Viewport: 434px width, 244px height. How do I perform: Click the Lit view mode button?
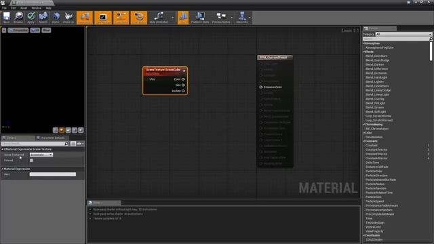35,30
